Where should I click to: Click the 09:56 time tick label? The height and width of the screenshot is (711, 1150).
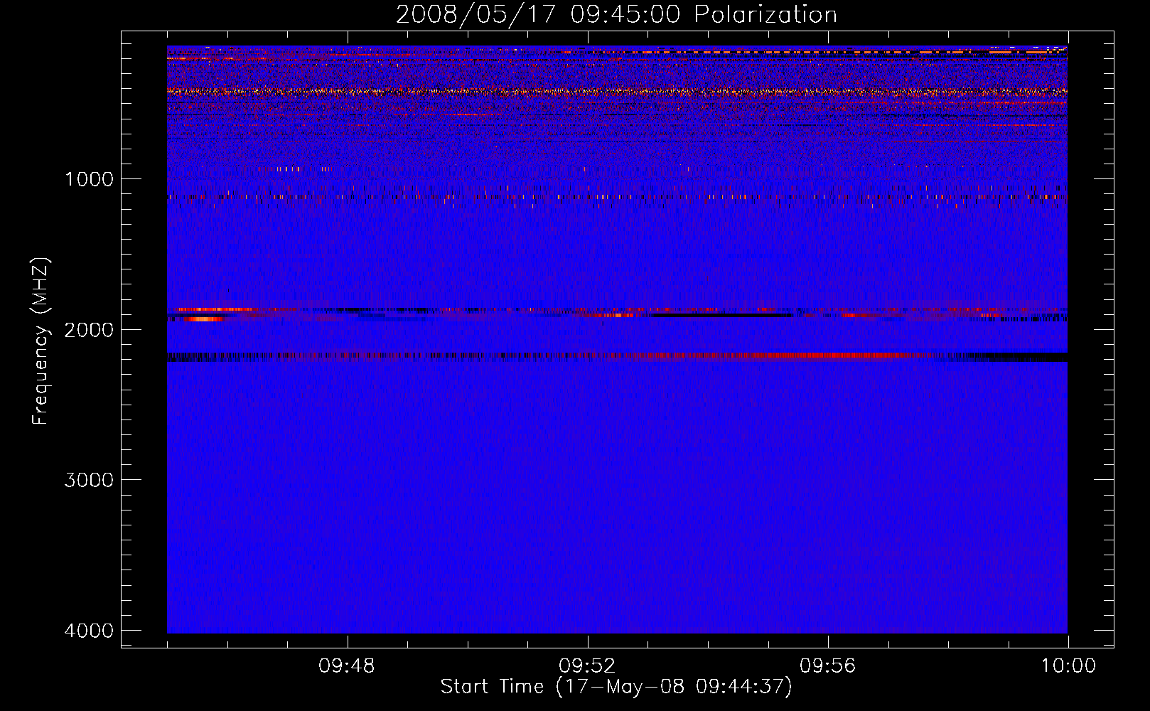click(x=828, y=666)
